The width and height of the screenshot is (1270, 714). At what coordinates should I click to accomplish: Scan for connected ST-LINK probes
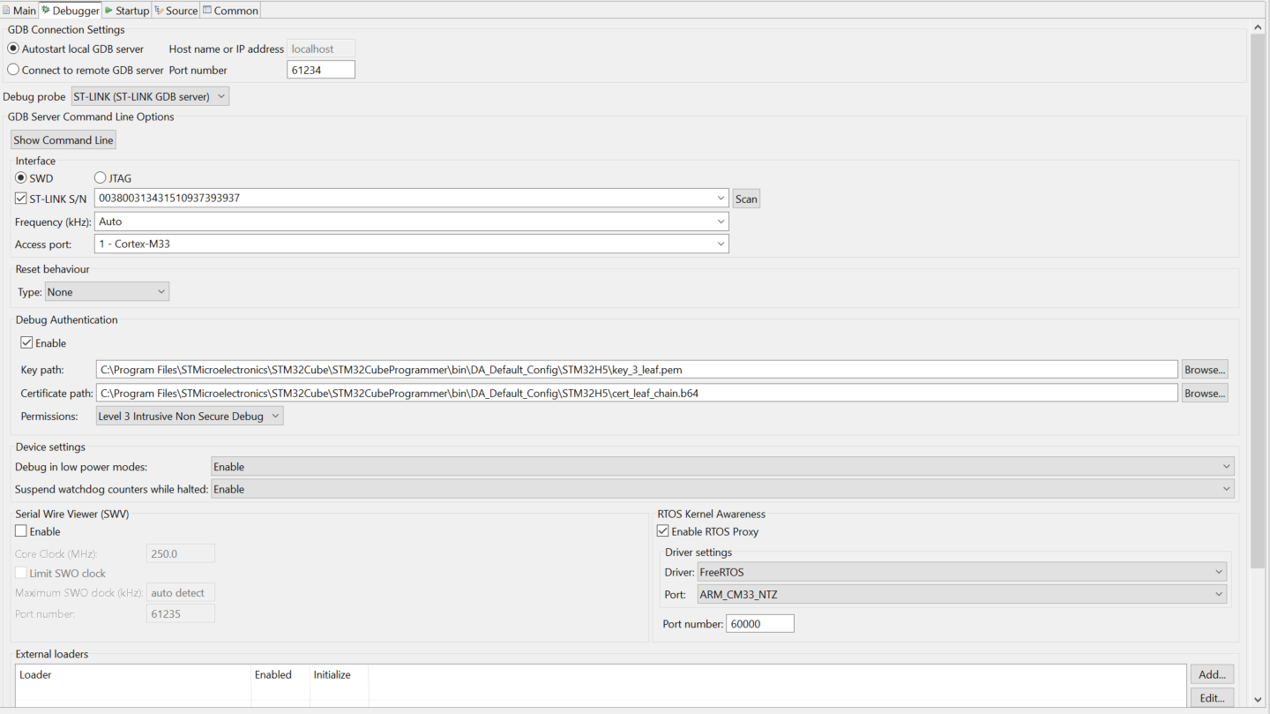(745, 198)
